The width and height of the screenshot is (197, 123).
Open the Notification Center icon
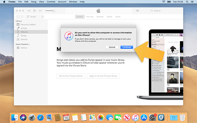click(x=192, y=2)
